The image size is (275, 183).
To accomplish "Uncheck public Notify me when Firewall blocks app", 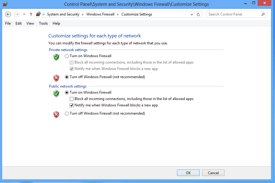I will [72, 105].
